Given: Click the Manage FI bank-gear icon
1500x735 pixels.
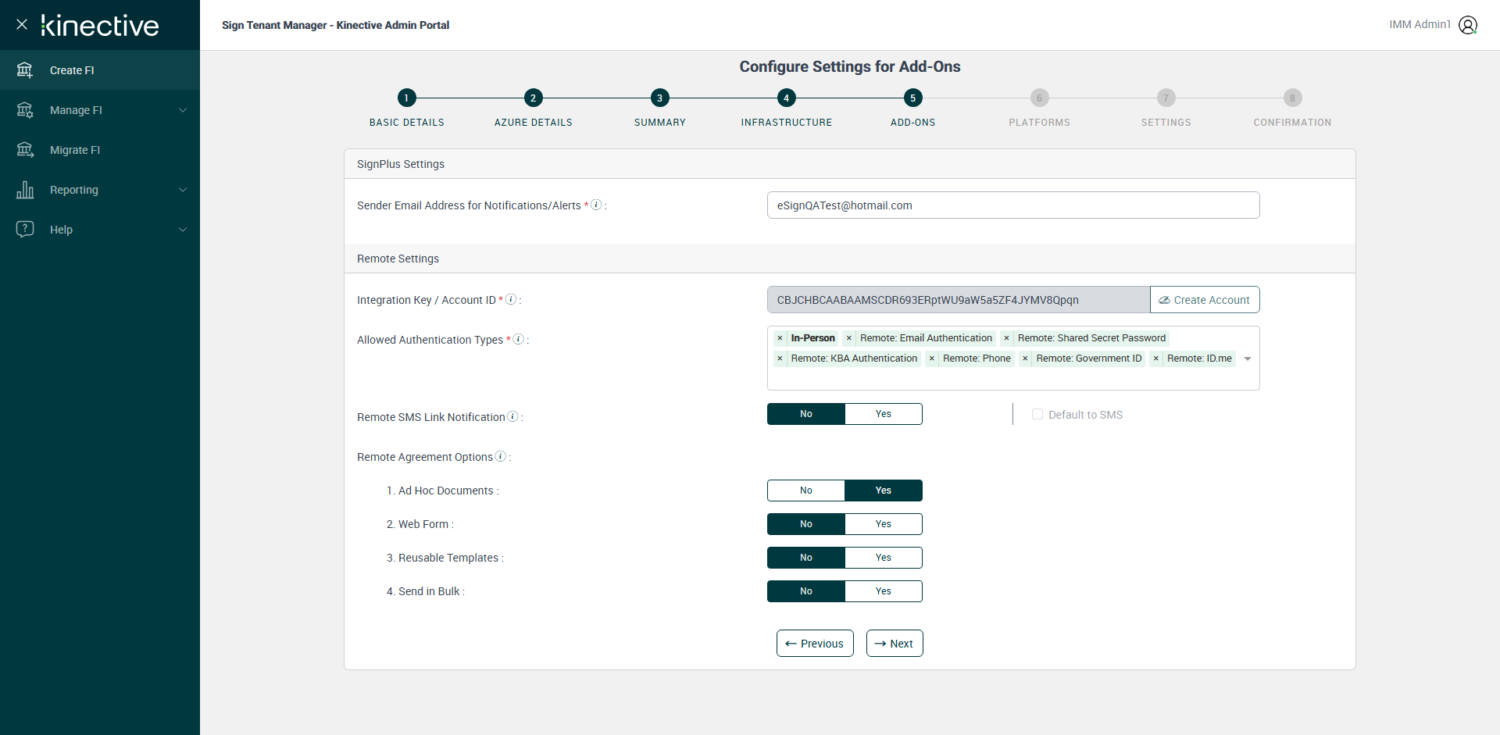Looking at the screenshot, I should [x=25, y=110].
